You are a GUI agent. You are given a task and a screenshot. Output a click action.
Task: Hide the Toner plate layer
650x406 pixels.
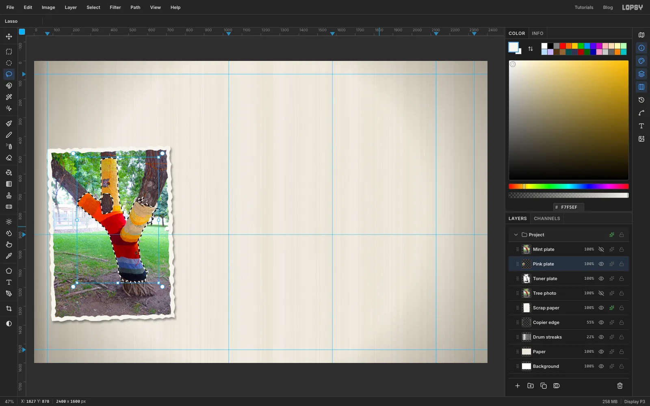(x=601, y=279)
